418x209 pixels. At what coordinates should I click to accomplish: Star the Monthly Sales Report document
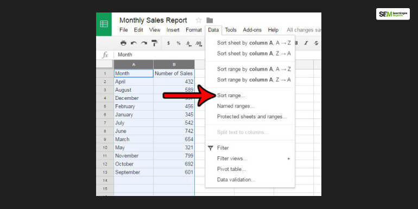click(199, 20)
